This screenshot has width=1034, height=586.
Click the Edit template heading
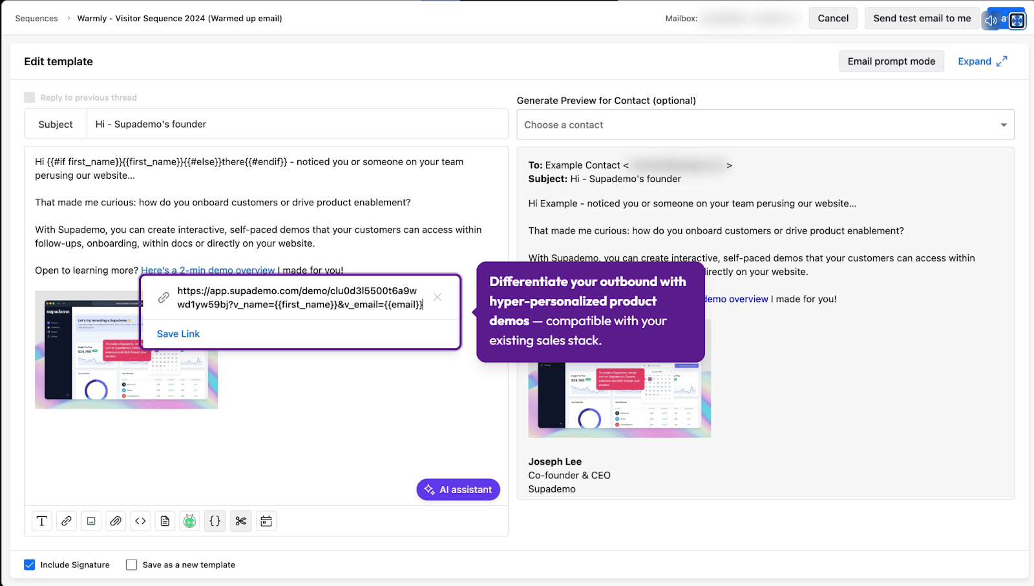(58, 61)
